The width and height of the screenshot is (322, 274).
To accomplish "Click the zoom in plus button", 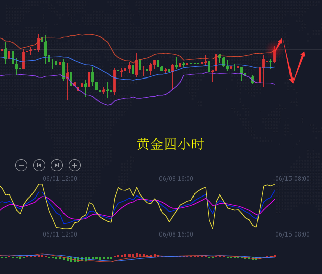I will pyautogui.click(x=75, y=165).
